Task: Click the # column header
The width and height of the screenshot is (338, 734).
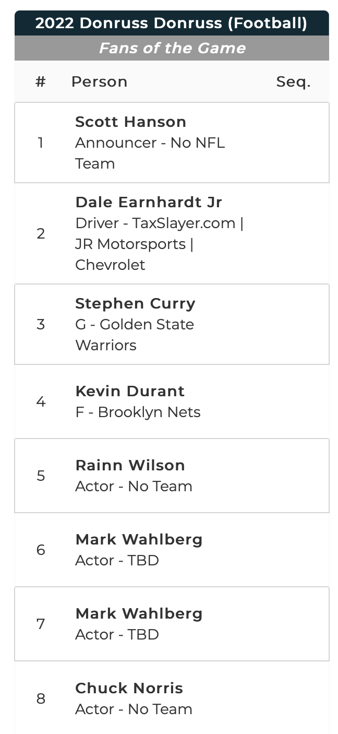Action: (x=41, y=81)
